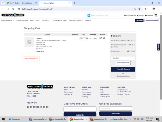The image size is (162, 122).
Task: Open the Contact Us side tab
Action: [x=158, y=47]
